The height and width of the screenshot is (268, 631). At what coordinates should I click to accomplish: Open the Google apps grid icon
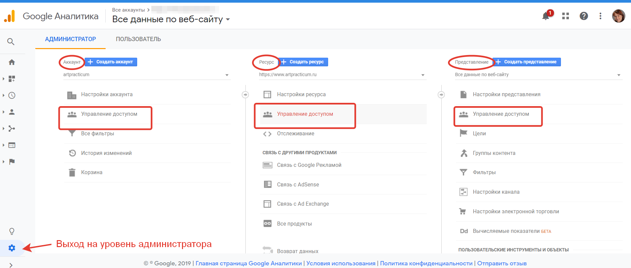566,16
